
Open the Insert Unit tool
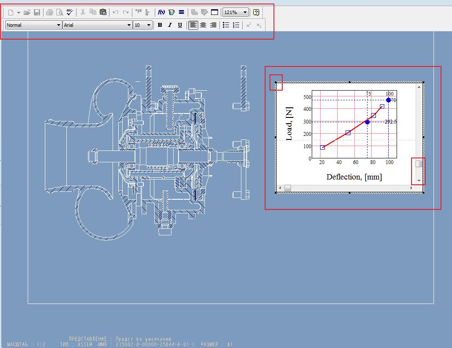171,12
